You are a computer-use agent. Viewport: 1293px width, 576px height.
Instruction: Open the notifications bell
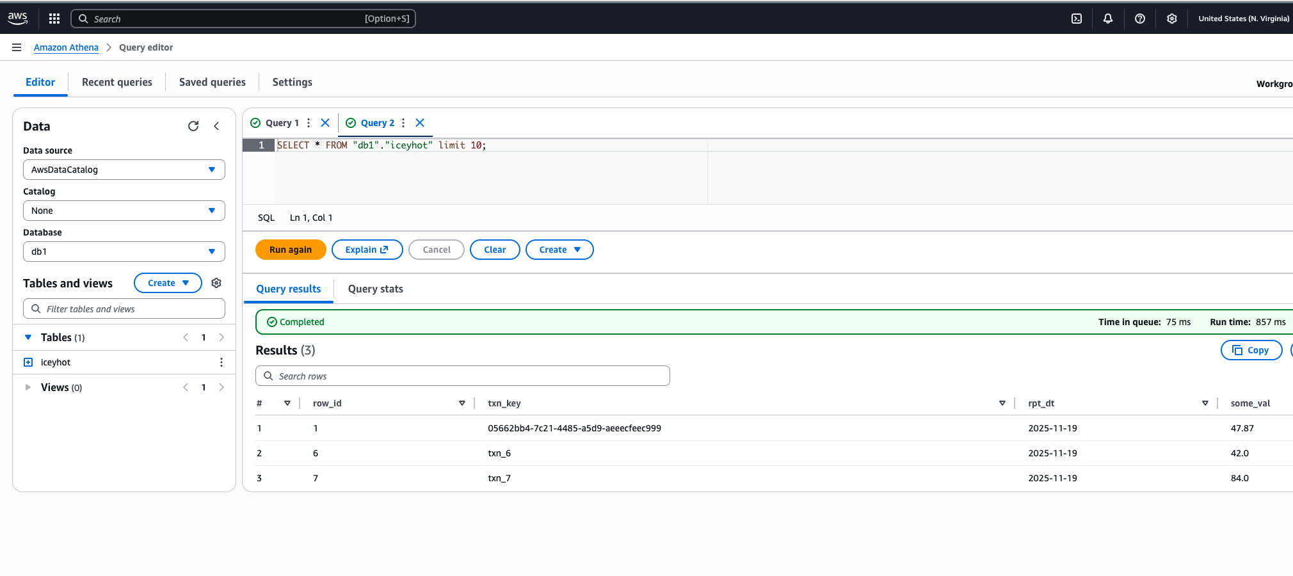pos(1108,19)
